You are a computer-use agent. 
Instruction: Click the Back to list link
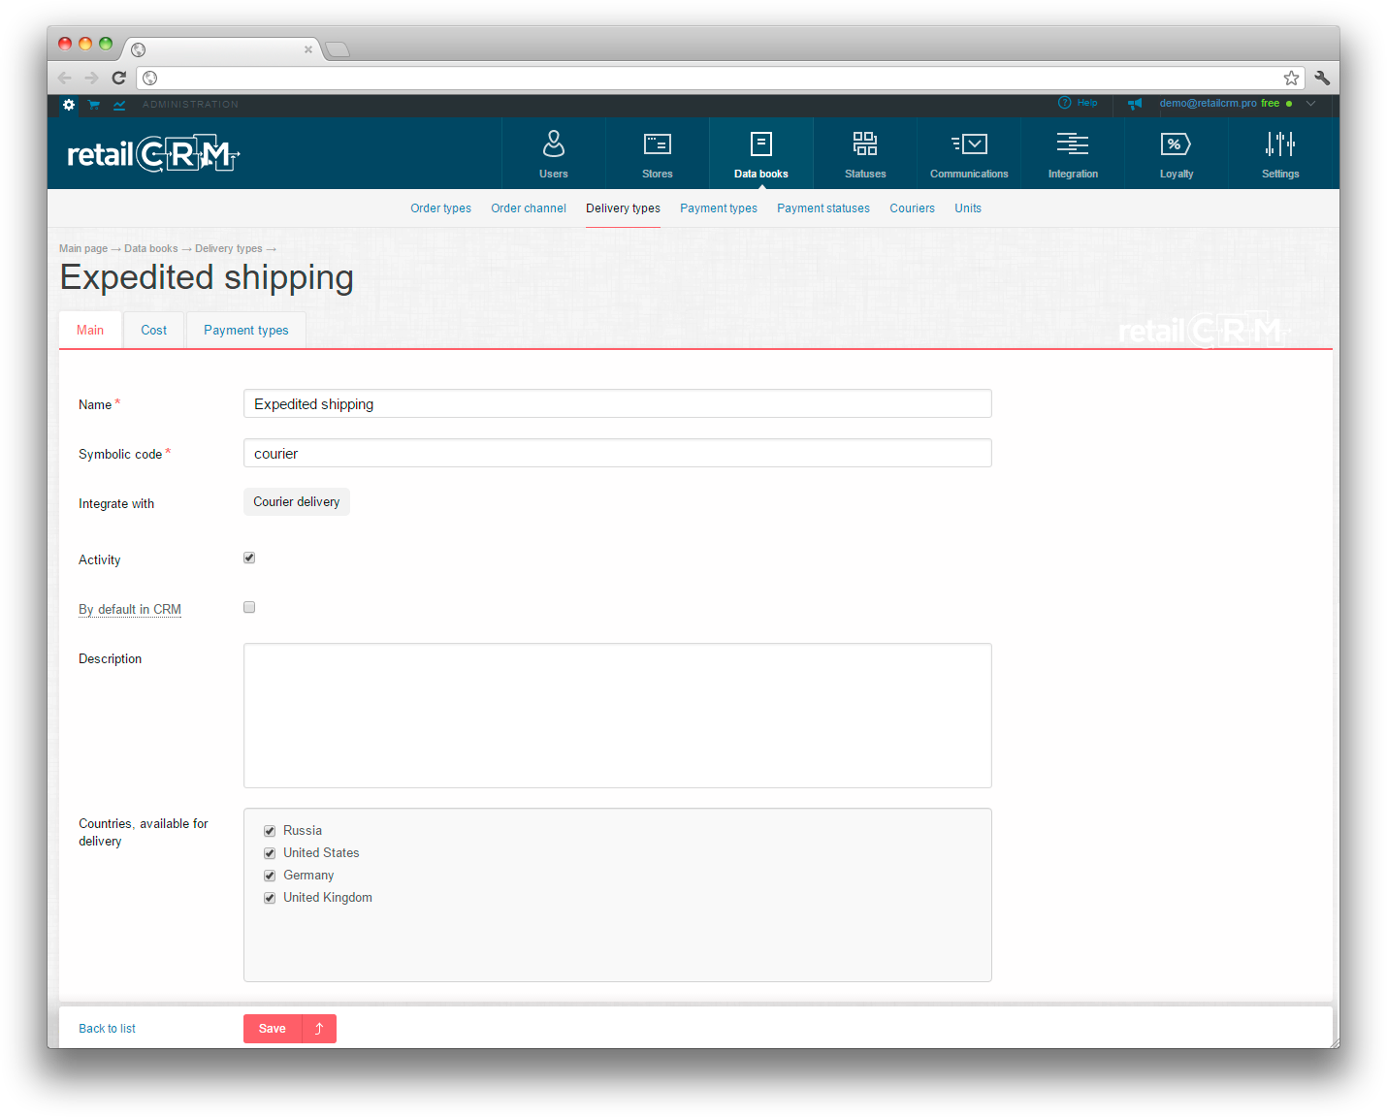[x=107, y=1029]
